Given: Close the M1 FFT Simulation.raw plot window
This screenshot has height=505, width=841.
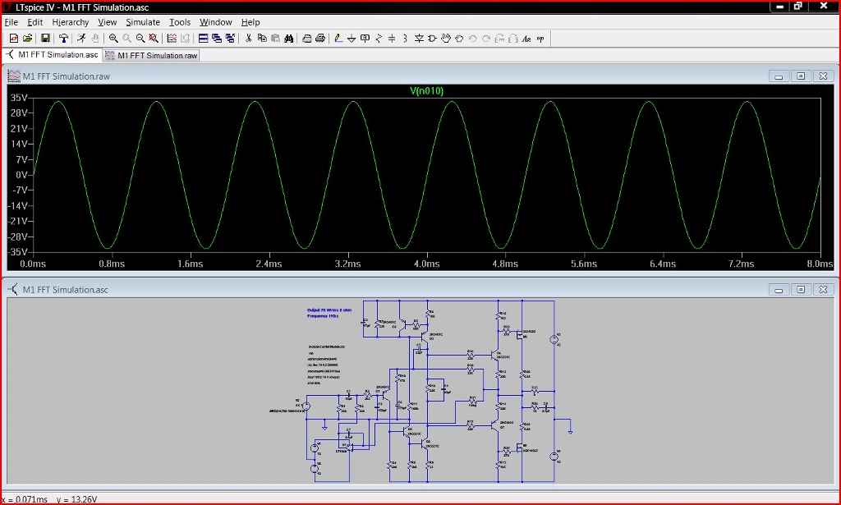Looking at the screenshot, I should click(x=823, y=76).
